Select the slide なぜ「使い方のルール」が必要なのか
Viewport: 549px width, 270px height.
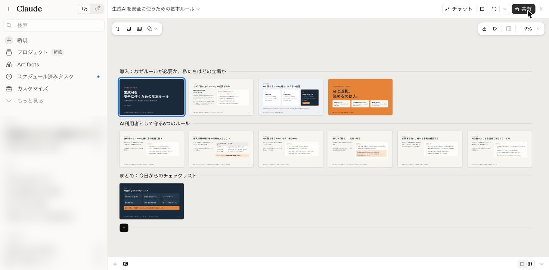click(221, 97)
